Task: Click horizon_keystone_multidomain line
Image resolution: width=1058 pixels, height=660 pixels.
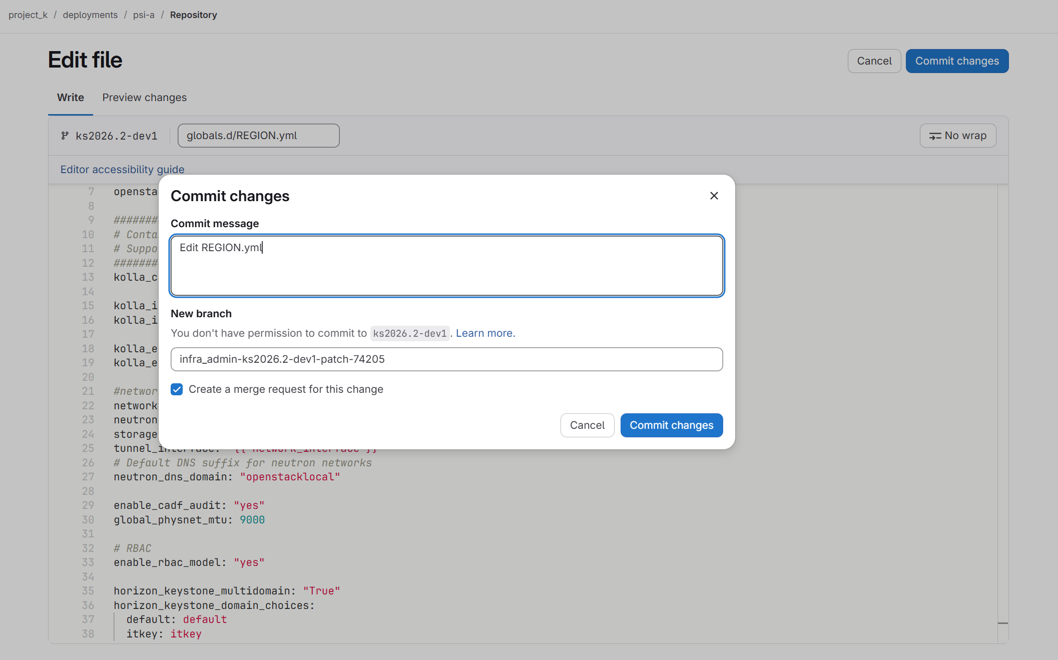Action: 227,591
